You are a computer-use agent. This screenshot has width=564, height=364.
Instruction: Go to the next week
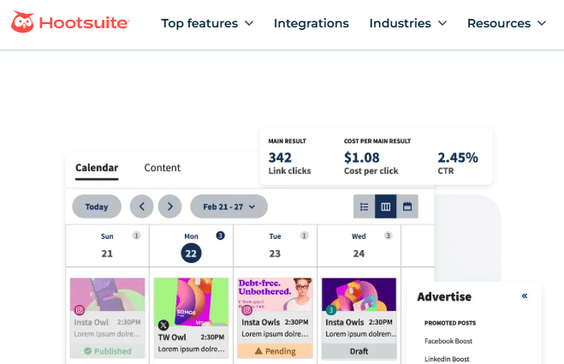(x=169, y=206)
